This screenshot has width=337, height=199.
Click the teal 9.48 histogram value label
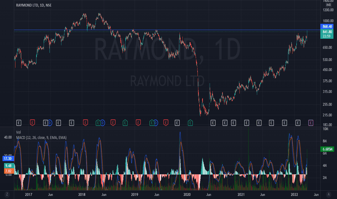tap(9, 166)
